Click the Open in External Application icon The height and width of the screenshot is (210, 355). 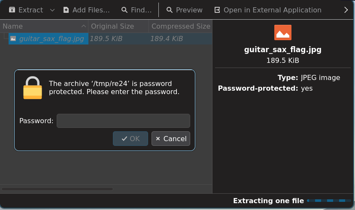click(x=217, y=10)
